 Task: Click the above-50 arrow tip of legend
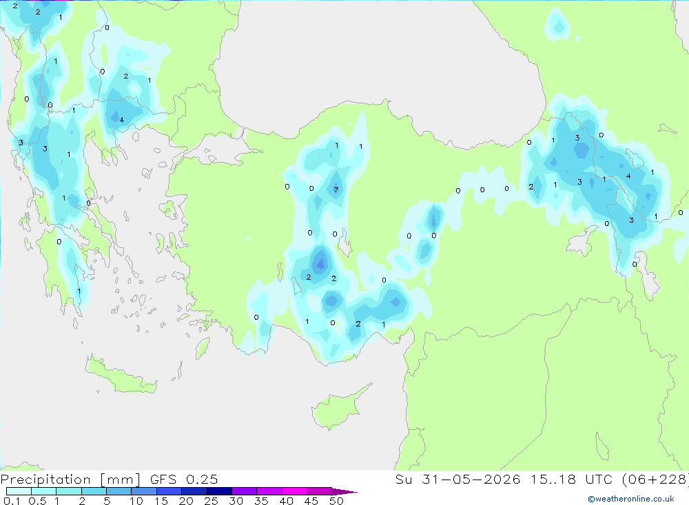[345, 491]
